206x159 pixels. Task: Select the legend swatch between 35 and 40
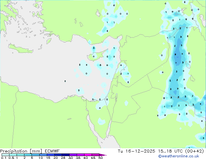tap(80, 155)
